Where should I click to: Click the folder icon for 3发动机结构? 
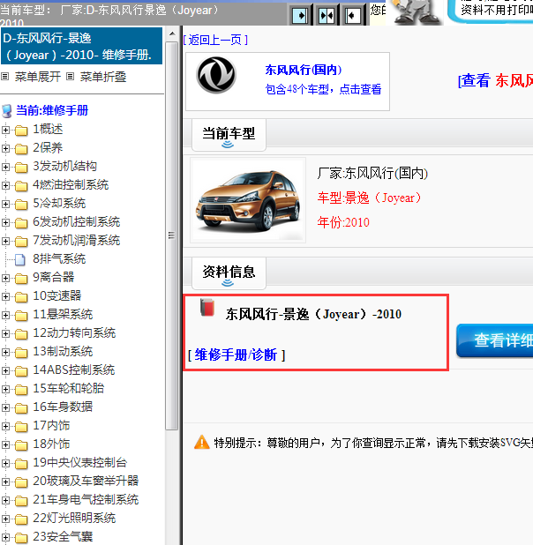pos(21,168)
